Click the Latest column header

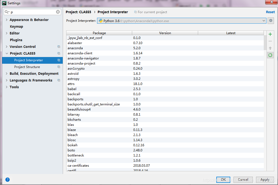click(x=231, y=33)
